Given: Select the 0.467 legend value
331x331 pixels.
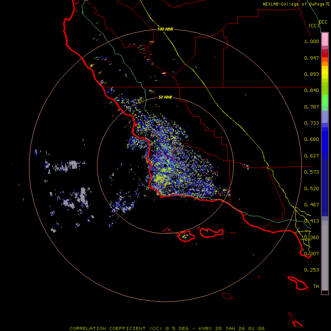Looking at the screenshot, I should click(312, 205).
